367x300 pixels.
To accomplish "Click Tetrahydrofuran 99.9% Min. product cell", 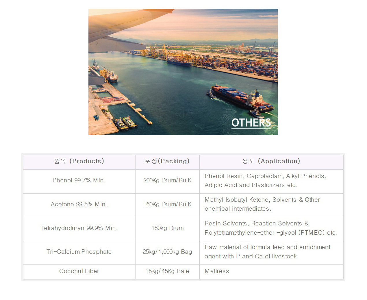I will tap(79, 228).
